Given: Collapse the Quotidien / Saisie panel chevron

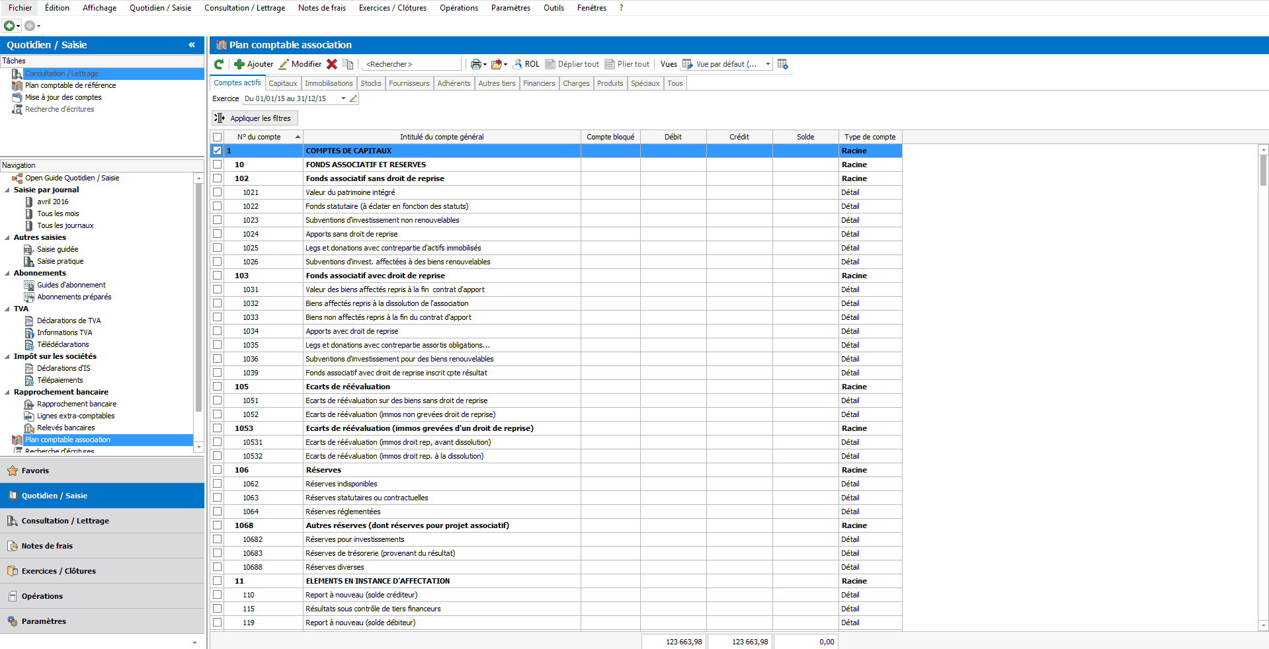Looking at the screenshot, I should coord(192,45).
